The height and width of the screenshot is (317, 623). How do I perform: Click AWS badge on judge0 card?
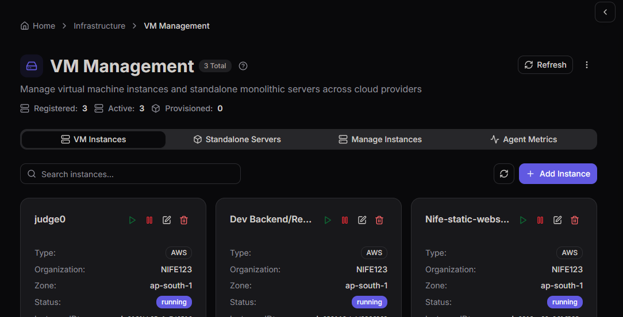pyautogui.click(x=179, y=253)
